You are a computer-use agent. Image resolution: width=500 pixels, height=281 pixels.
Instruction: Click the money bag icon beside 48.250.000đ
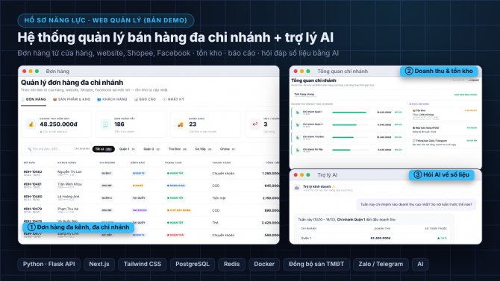click(31, 124)
